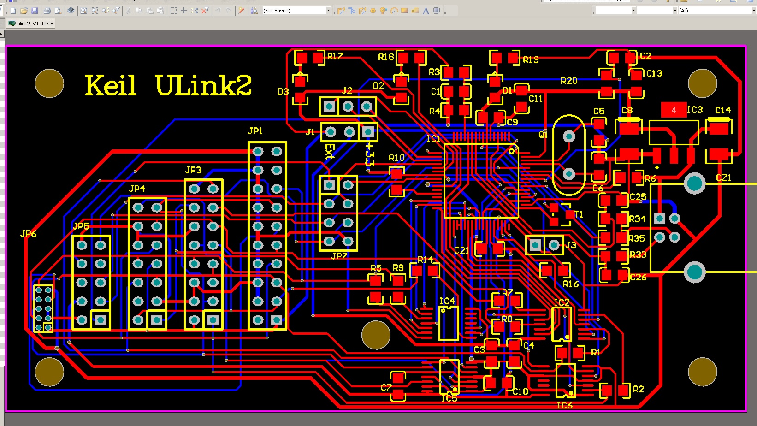Open a document using the folder icon
757x426 pixels.
coord(24,11)
